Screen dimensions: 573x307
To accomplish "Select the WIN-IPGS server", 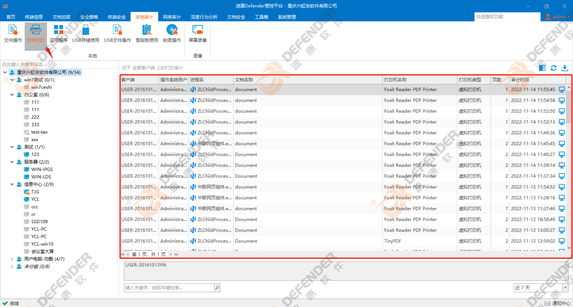I will (x=42, y=169).
